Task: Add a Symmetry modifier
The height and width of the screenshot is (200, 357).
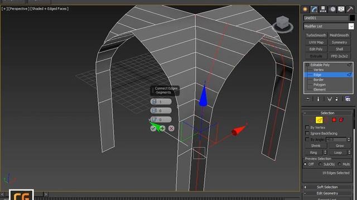Action: pos(339,42)
